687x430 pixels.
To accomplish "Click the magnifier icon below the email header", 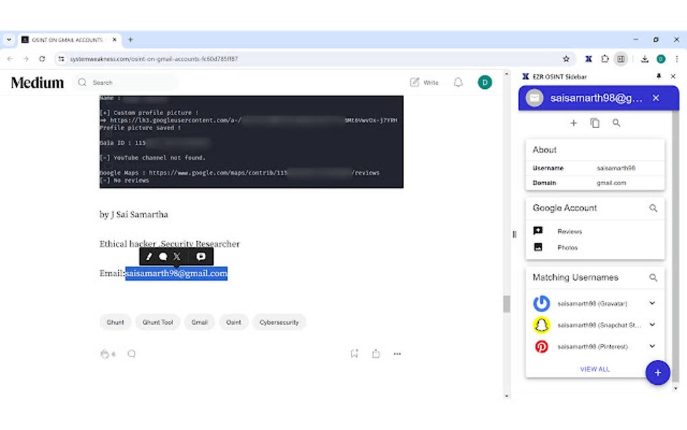I will (616, 123).
